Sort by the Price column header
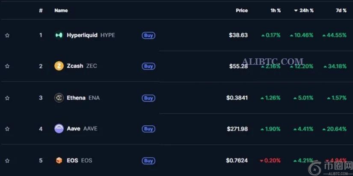 coord(241,10)
